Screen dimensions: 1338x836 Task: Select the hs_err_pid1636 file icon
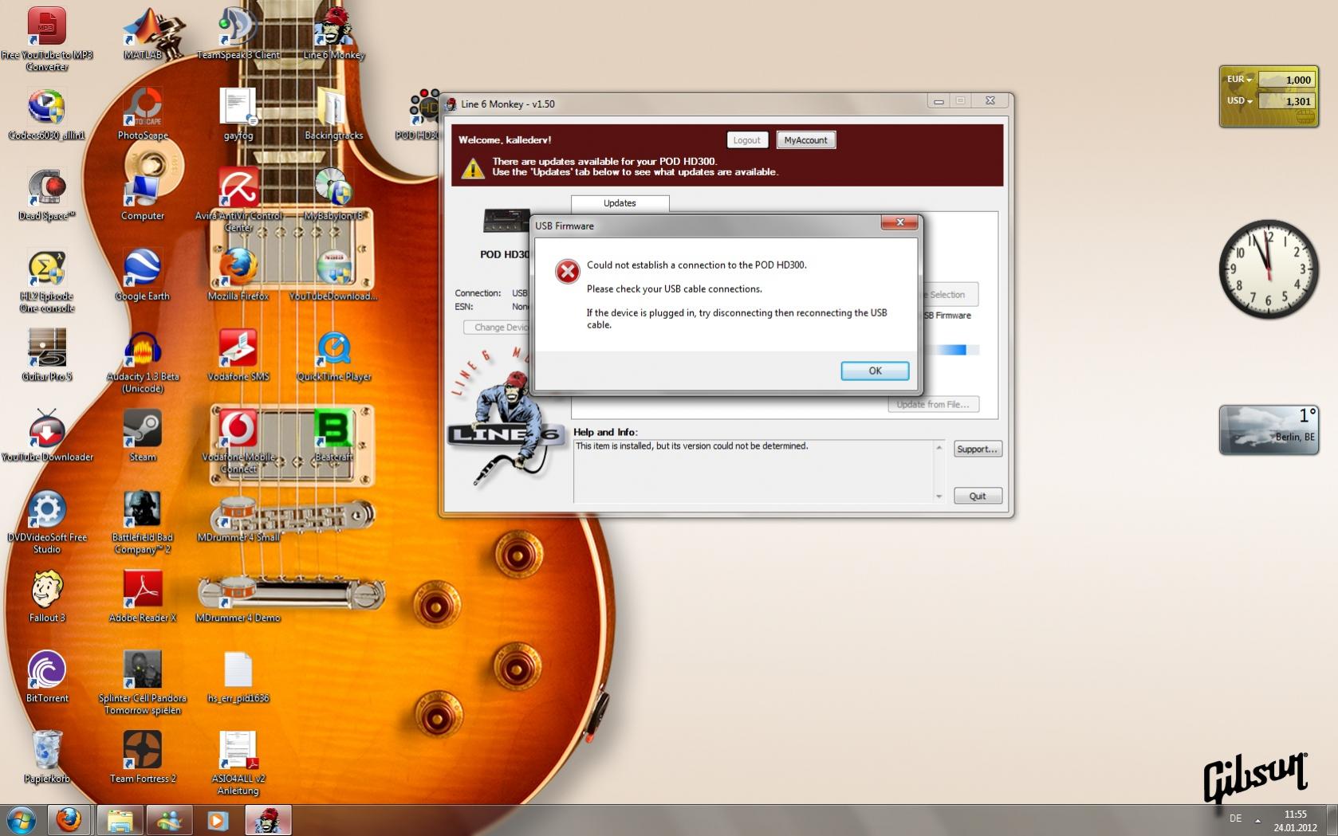pyautogui.click(x=238, y=677)
